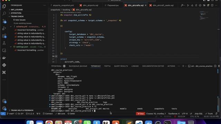Show more panel tabs with ellipsis
This screenshot has height=124, width=221.
(x=179, y=66)
